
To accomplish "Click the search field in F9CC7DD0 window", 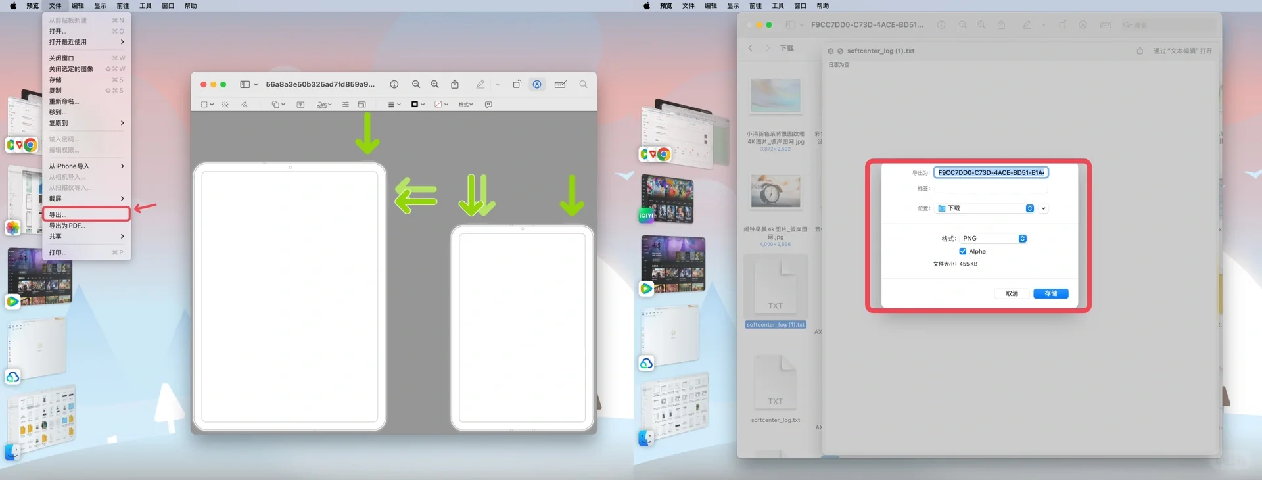I will [x=1167, y=25].
